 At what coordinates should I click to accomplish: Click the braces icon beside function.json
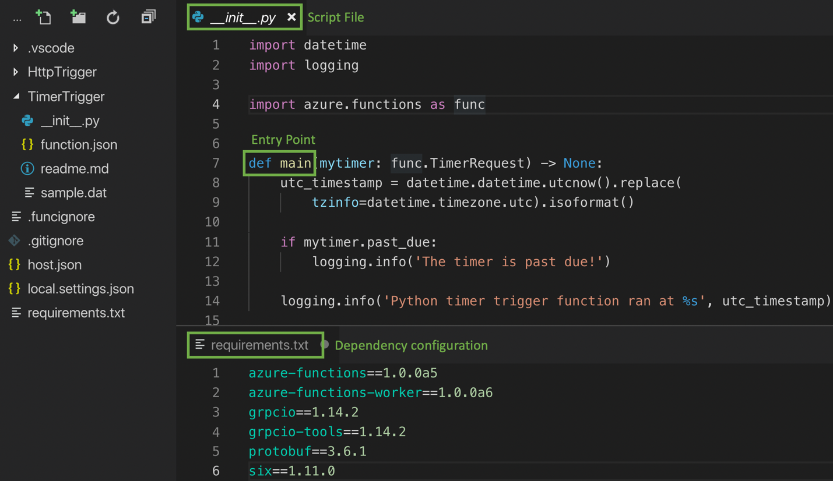(x=30, y=144)
